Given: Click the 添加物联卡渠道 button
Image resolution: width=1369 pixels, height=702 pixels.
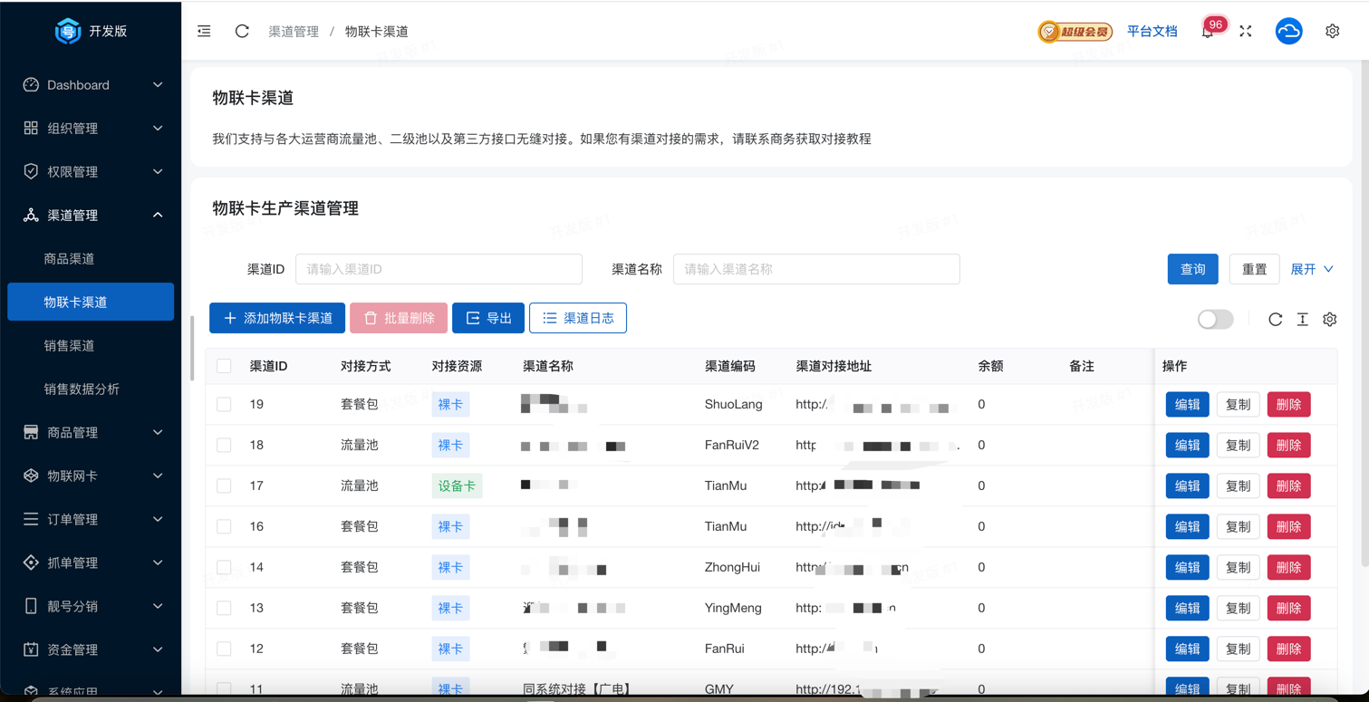Looking at the screenshot, I should pyautogui.click(x=277, y=318).
